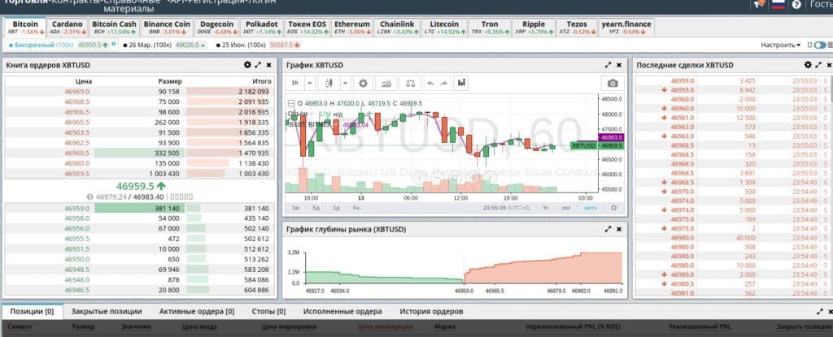Open order book settings gear icon
Image resolution: width=833 pixels, height=337 pixels.
pyautogui.click(x=247, y=64)
